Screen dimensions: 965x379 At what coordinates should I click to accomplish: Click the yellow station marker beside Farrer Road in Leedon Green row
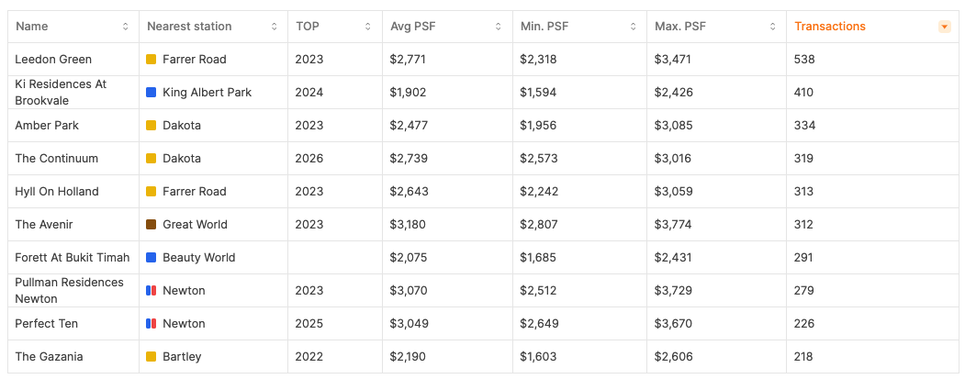click(x=151, y=60)
